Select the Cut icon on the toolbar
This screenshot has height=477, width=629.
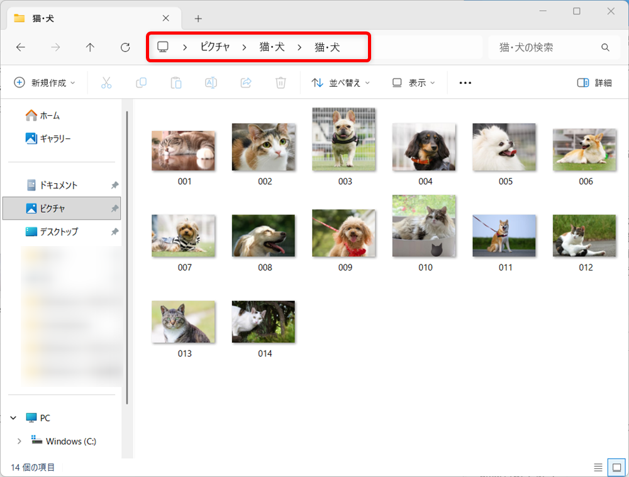[x=107, y=82]
